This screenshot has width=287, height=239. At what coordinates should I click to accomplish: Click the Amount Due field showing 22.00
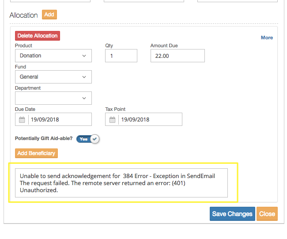[x=177, y=56]
